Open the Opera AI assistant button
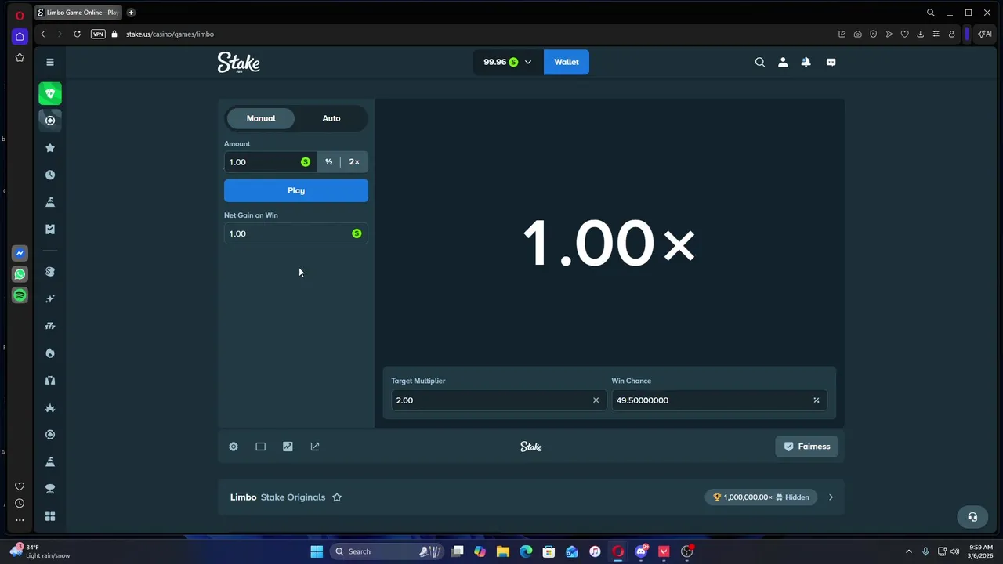The width and height of the screenshot is (1003, 564). [984, 34]
